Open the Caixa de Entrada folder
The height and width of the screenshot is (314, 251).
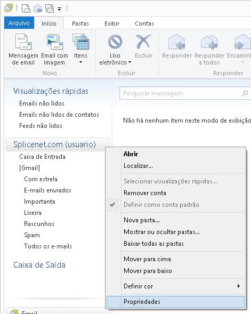coord(42,157)
